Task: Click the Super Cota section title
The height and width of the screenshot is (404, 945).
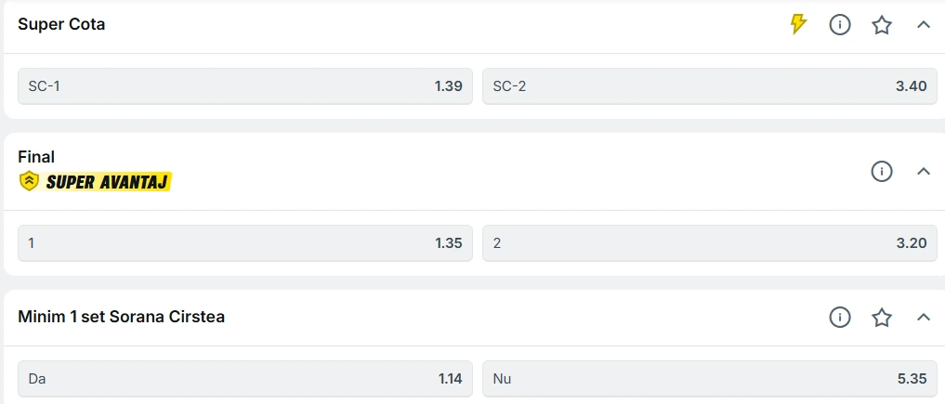Action: [x=61, y=25]
